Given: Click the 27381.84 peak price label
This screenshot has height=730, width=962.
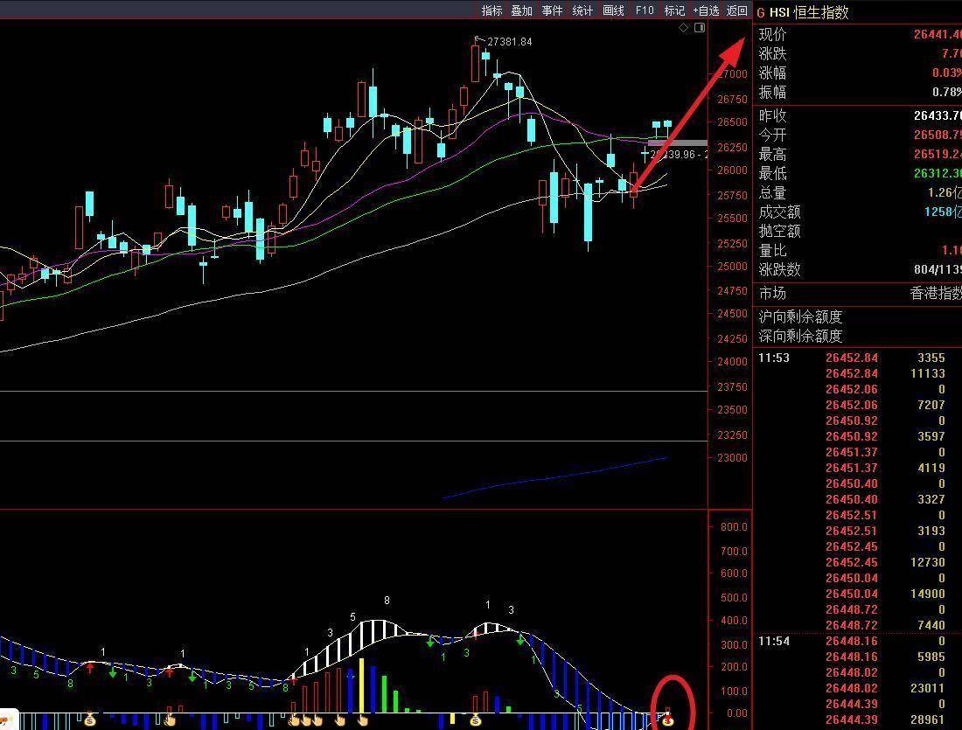Looking at the screenshot, I should (x=509, y=41).
